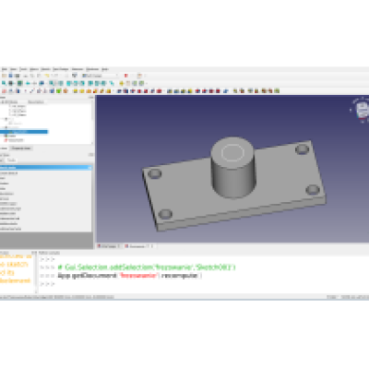Open the File menu
This screenshot has width=369, height=369.
tap(5, 69)
